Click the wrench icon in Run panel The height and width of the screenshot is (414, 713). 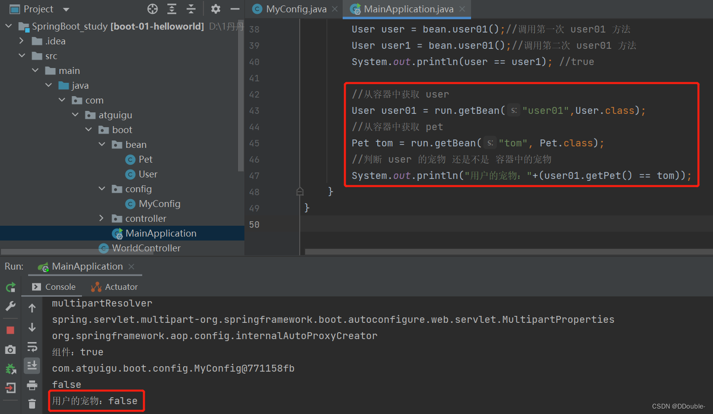tap(10, 307)
